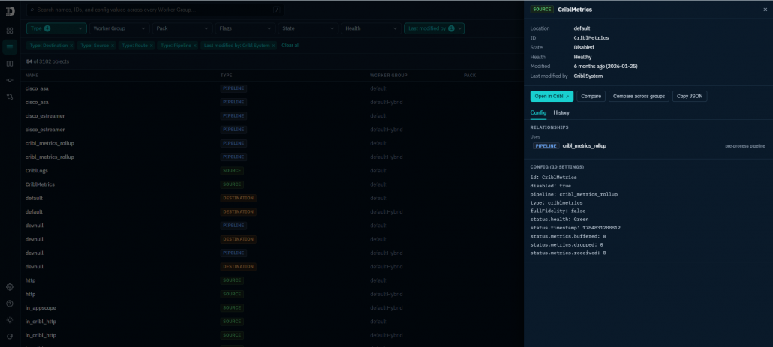Click the '54 of 3102 objects' count
The height and width of the screenshot is (347, 773).
(x=47, y=61)
